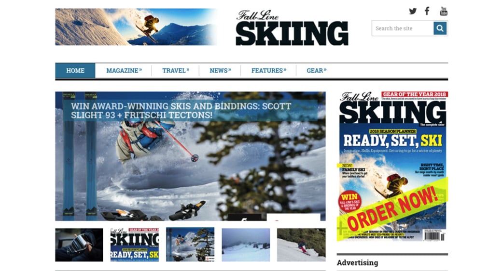The height and width of the screenshot is (271, 502).
Task: Open the YouTube social icon
Action: coord(444,11)
